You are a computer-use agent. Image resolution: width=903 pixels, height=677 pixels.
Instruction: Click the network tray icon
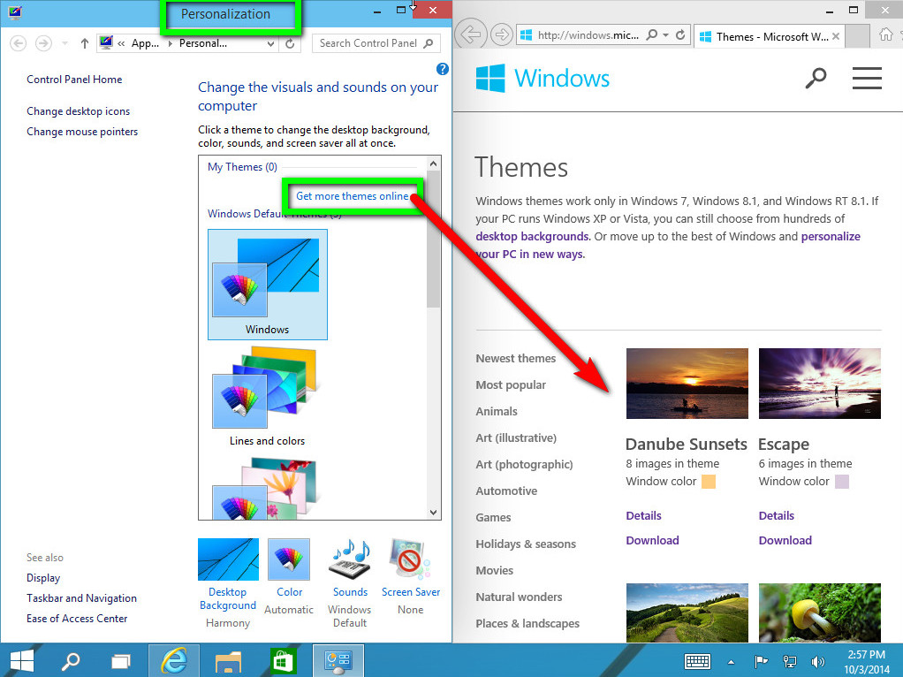point(789,662)
